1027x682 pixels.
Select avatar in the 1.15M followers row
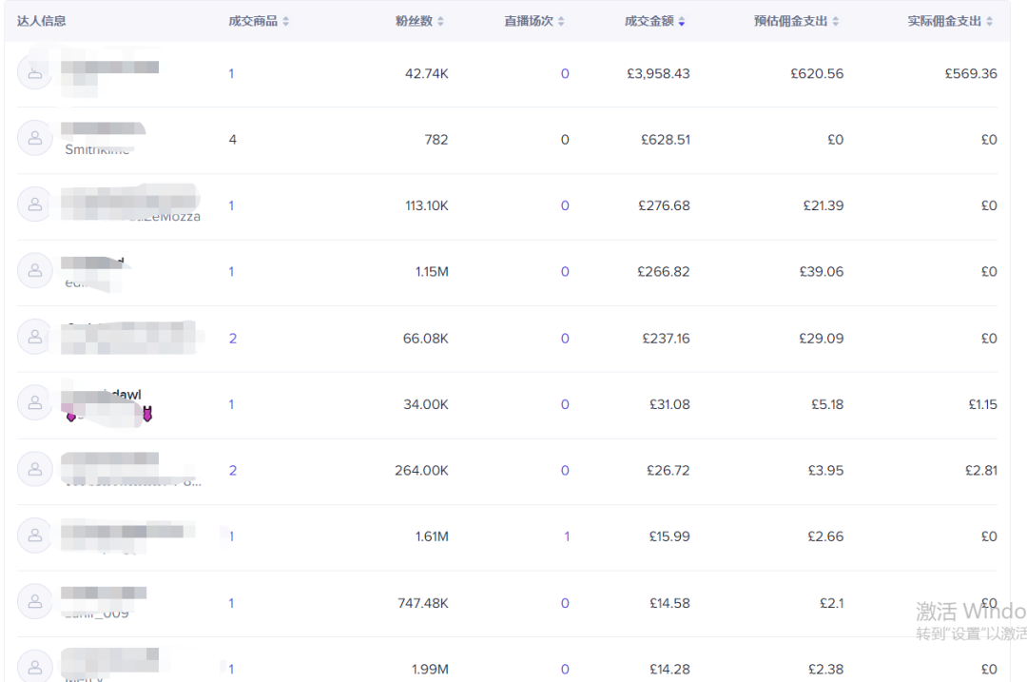point(35,271)
